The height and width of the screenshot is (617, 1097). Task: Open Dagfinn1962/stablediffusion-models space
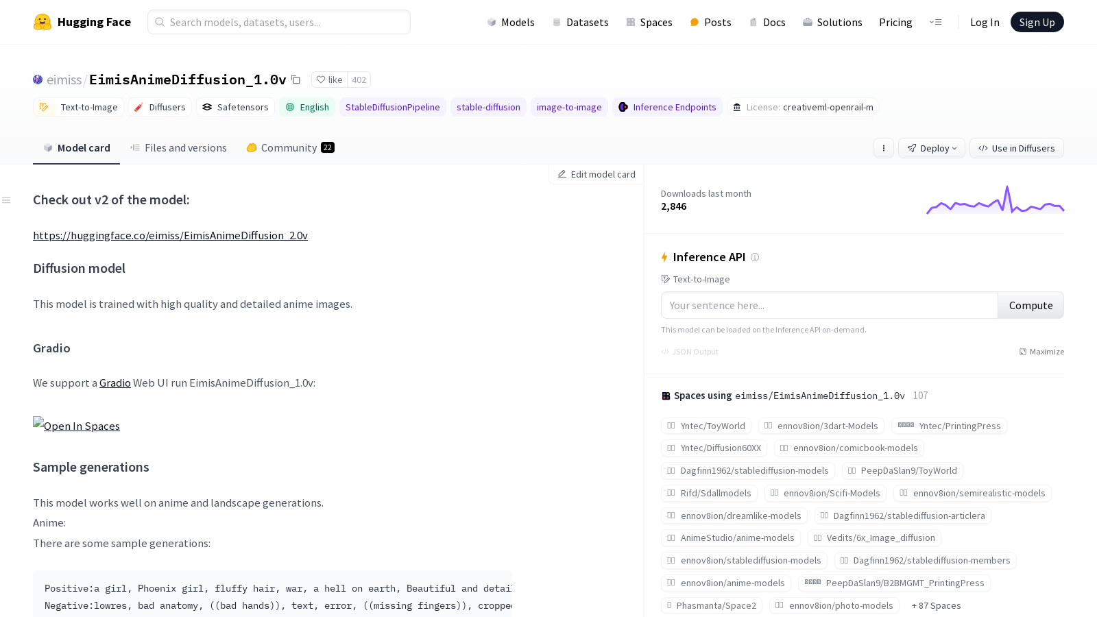pyautogui.click(x=748, y=470)
